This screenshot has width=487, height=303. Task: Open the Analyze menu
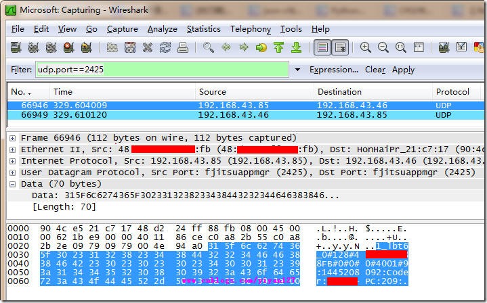(163, 29)
